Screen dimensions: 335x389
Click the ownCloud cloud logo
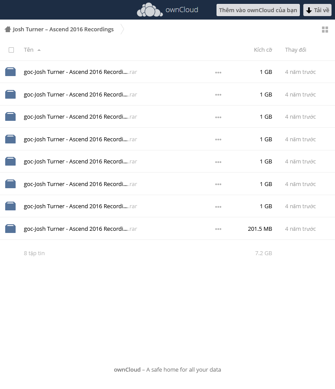pos(150,10)
